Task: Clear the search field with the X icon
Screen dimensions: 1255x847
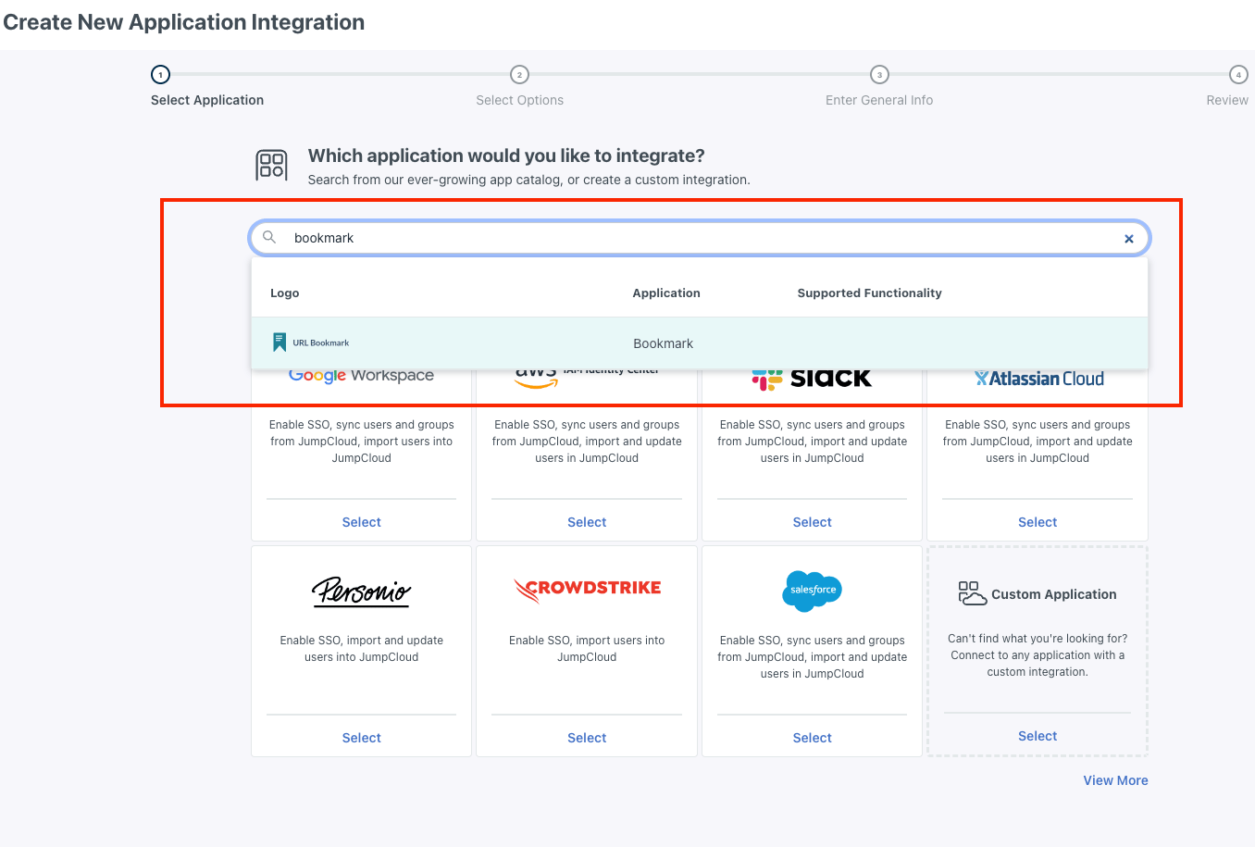Action: coord(1128,239)
